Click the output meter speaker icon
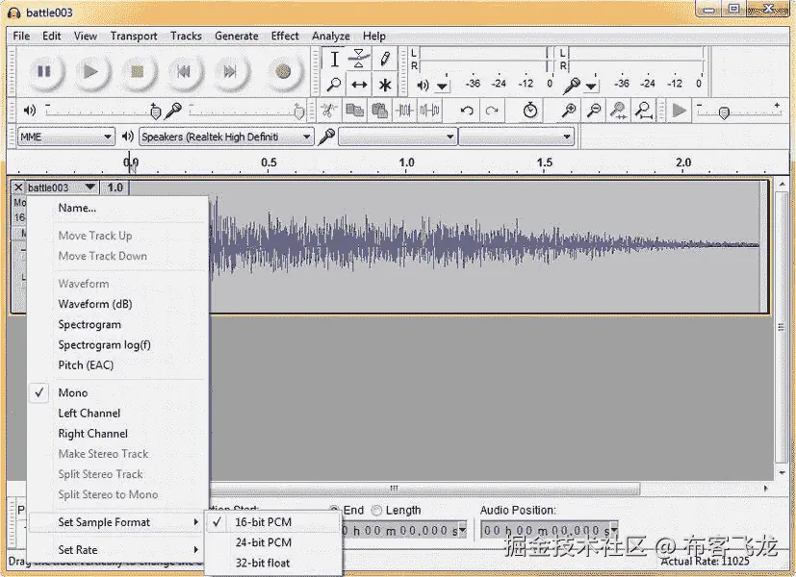Viewport: 796px width, 577px height. pos(423,86)
